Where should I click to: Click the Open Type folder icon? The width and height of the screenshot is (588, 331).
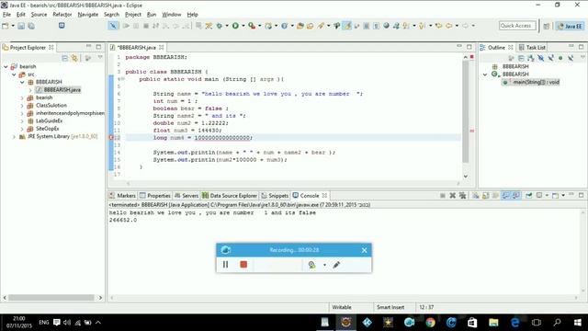coord(300,26)
